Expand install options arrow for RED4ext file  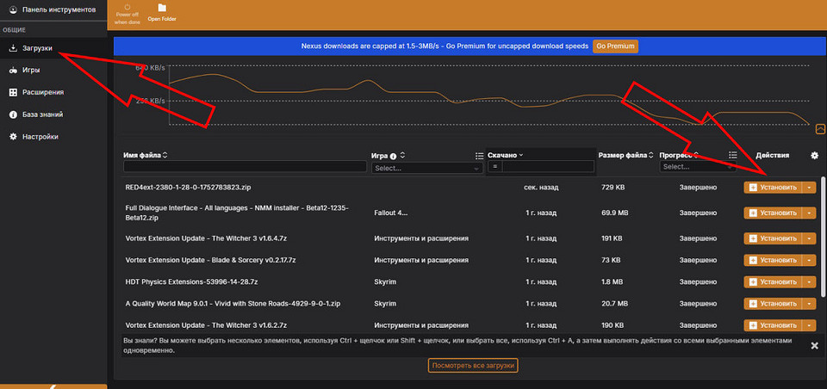click(809, 187)
